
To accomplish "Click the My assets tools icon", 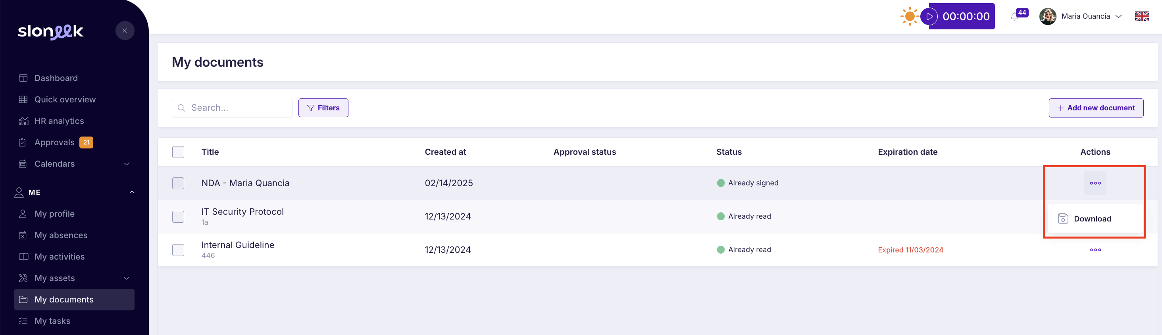I will pos(23,278).
